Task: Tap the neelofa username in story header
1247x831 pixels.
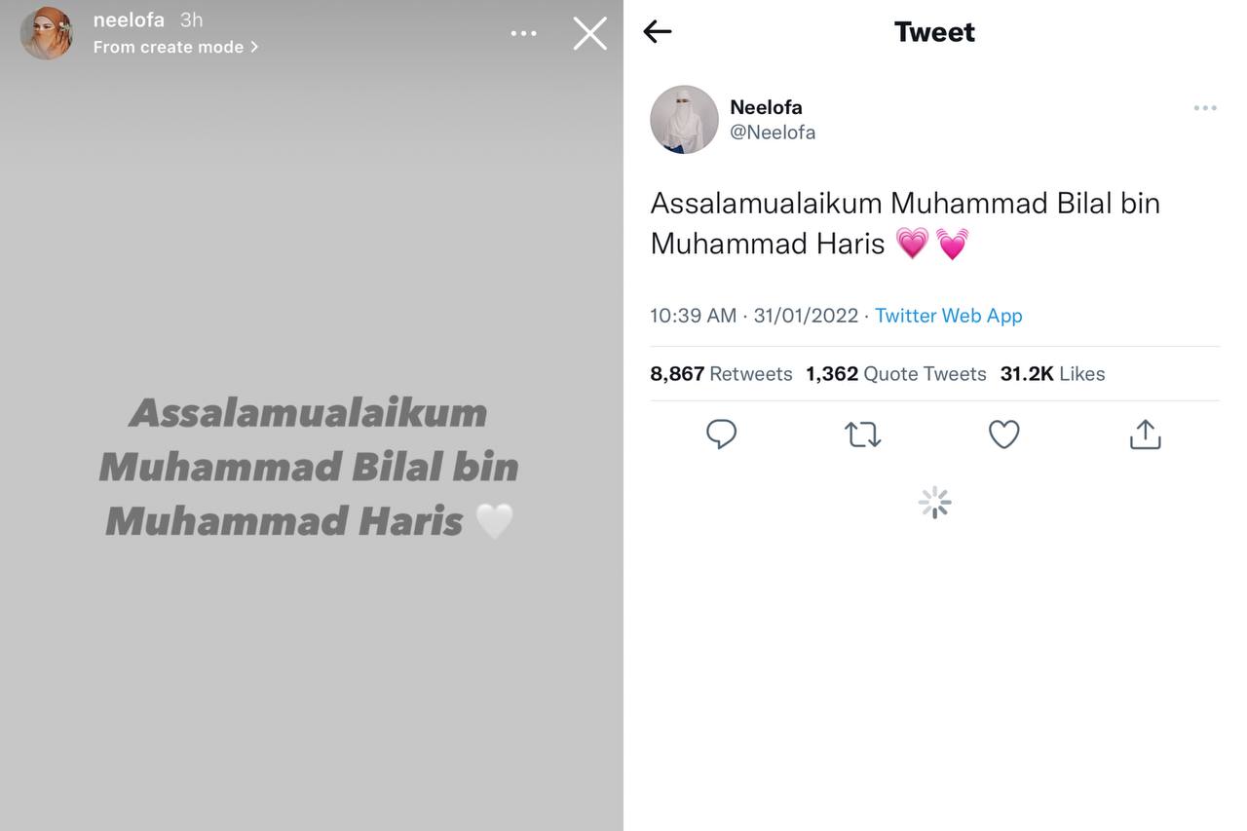Action: click(129, 20)
